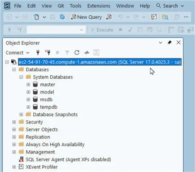Select SQL Server Agent (Agent XPs disabled)
Image resolution: width=195 pixels, height=172 pixels.
[x=68, y=160]
